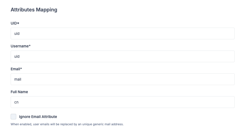
Task: Click the required asterisk beside Username
Action: (x=30, y=46)
